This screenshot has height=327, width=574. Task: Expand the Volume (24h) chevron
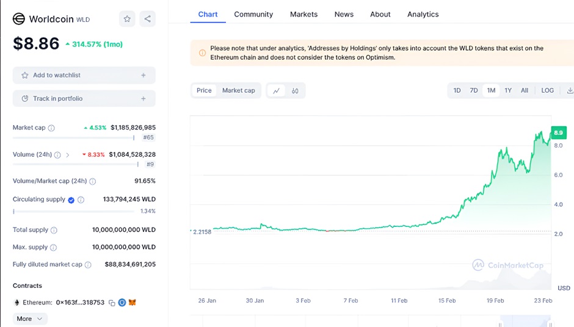[x=67, y=155]
